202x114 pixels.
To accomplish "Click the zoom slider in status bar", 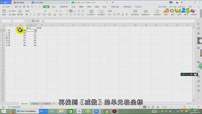I will [x=185, y=107].
